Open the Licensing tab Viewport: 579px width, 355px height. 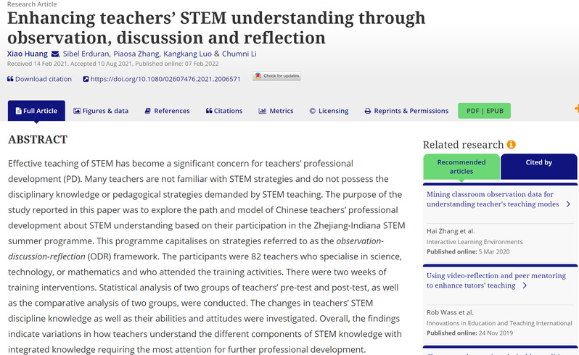point(329,111)
